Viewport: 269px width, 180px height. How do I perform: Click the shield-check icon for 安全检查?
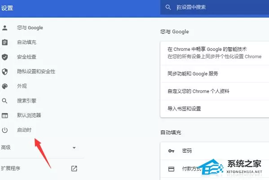point(5,57)
